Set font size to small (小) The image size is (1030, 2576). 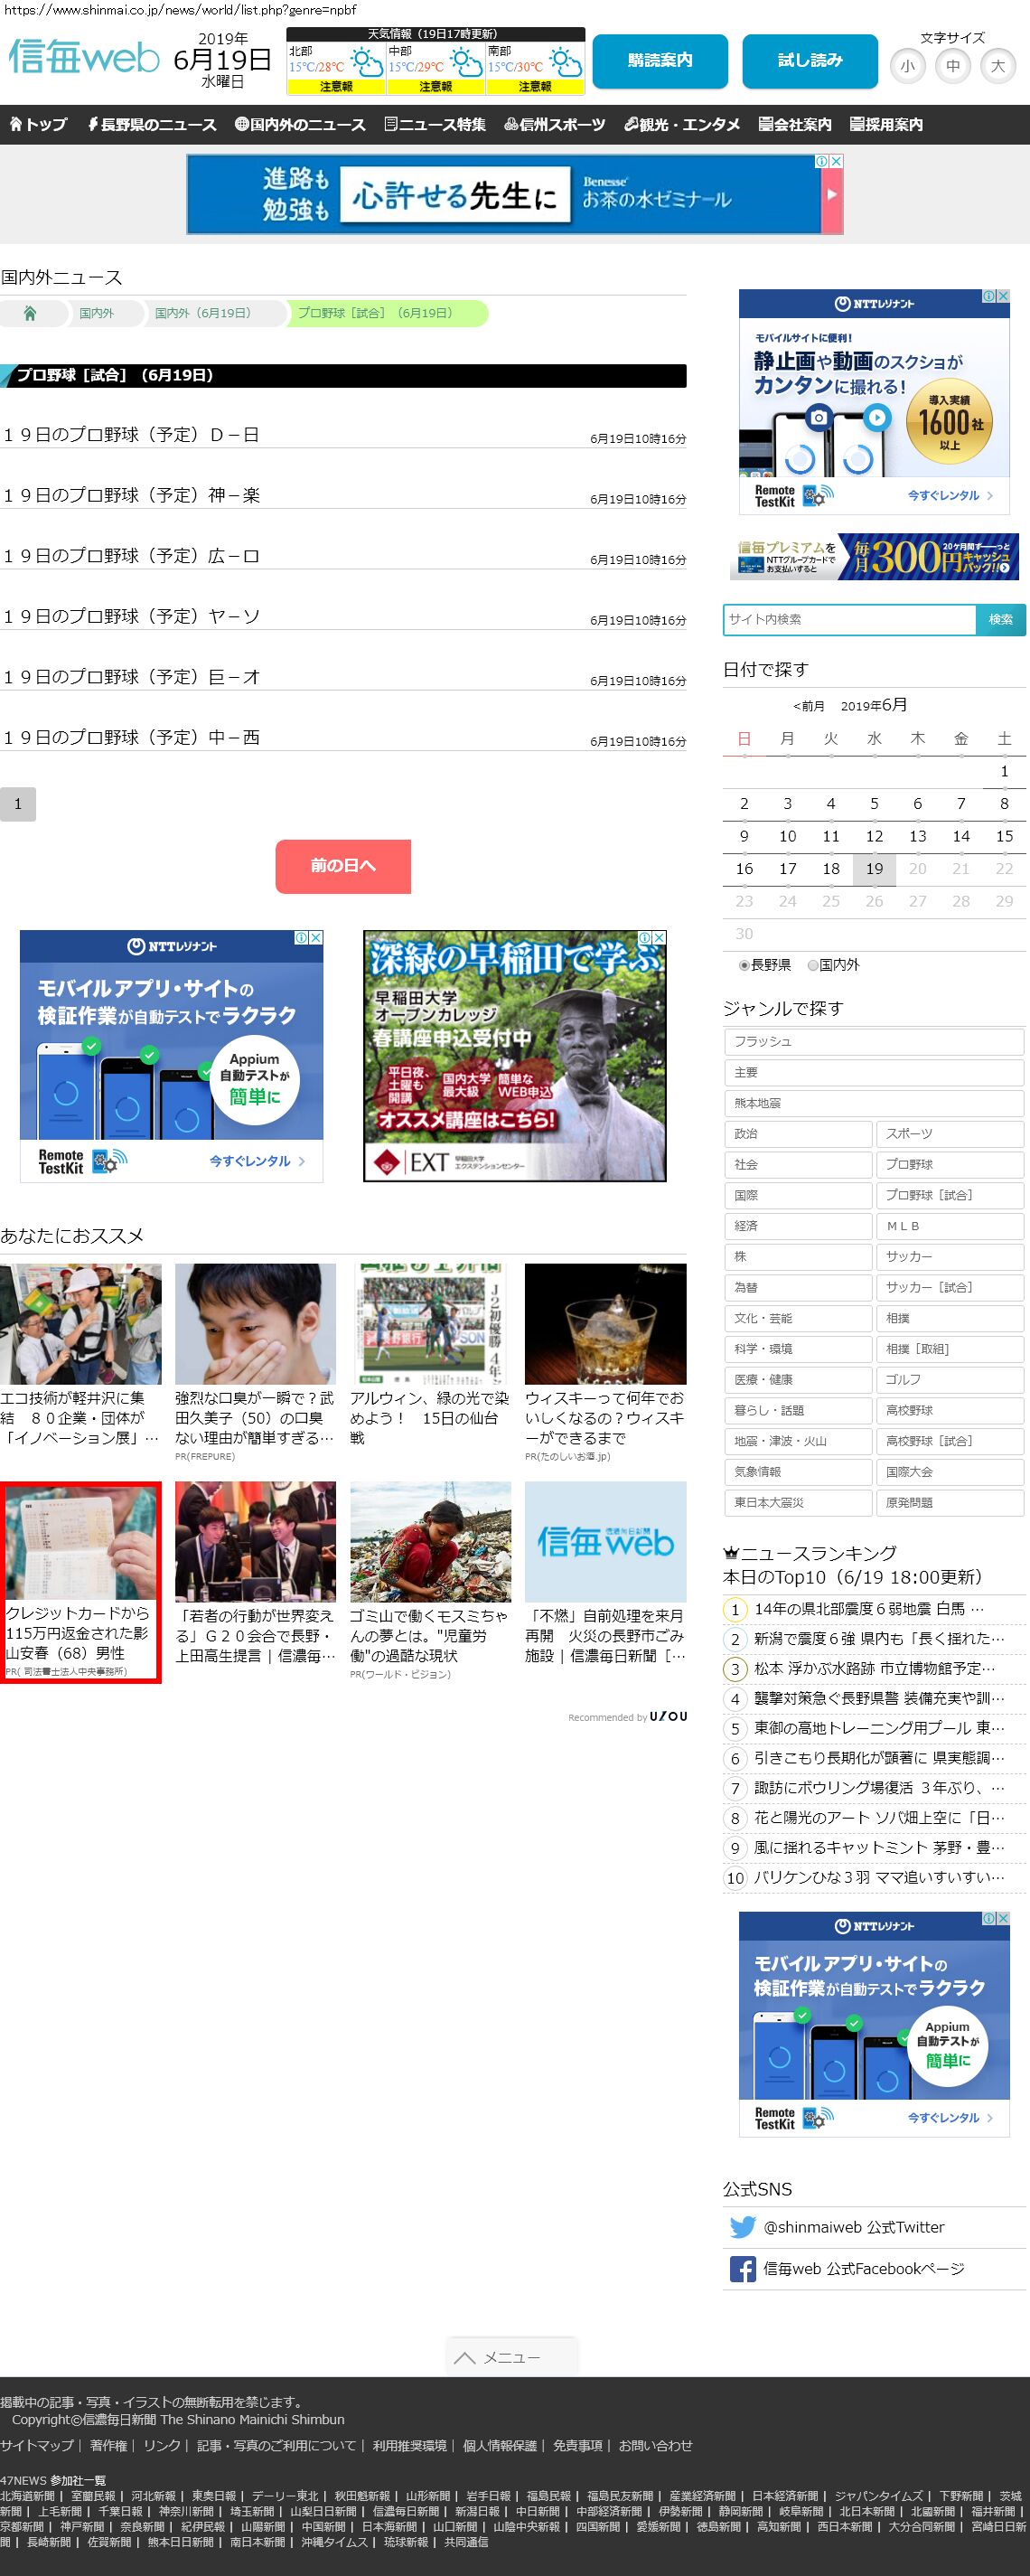(x=907, y=67)
